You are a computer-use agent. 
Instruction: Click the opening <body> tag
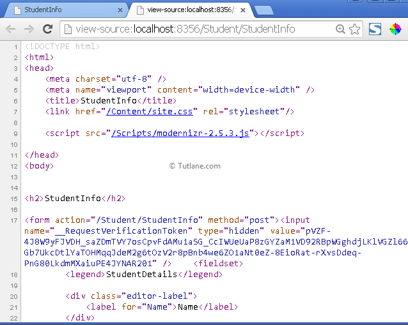point(39,166)
